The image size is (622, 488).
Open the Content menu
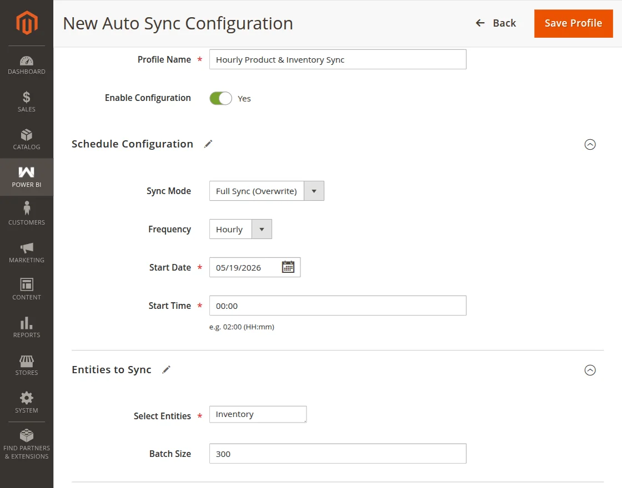(x=27, y=290)
